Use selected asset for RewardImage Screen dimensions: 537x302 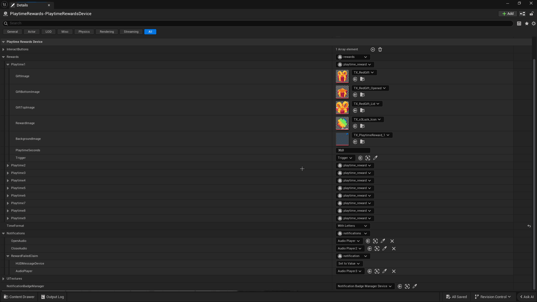point(355,126)
